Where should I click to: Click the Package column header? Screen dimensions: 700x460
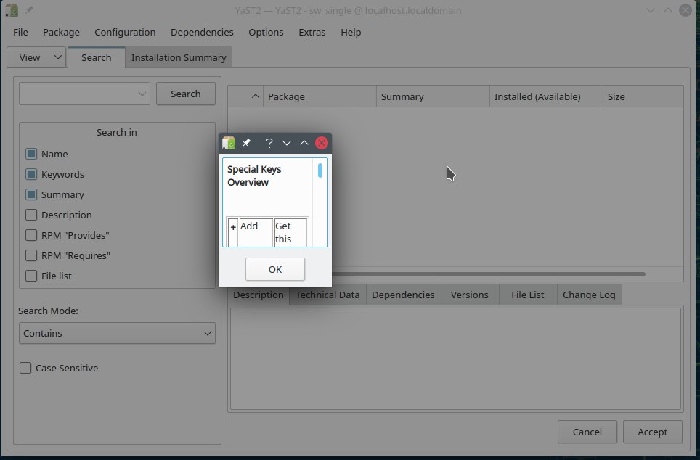[320, 96]
